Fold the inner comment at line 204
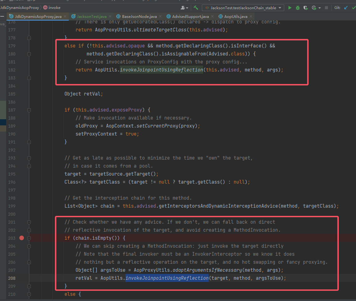 pyautogui.click(x=29, y=246)
